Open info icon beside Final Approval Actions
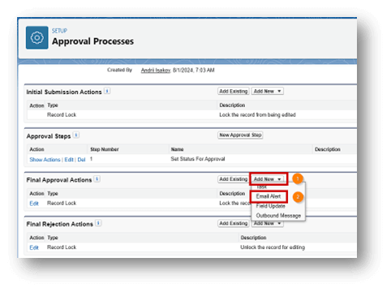 click(97, 179)
